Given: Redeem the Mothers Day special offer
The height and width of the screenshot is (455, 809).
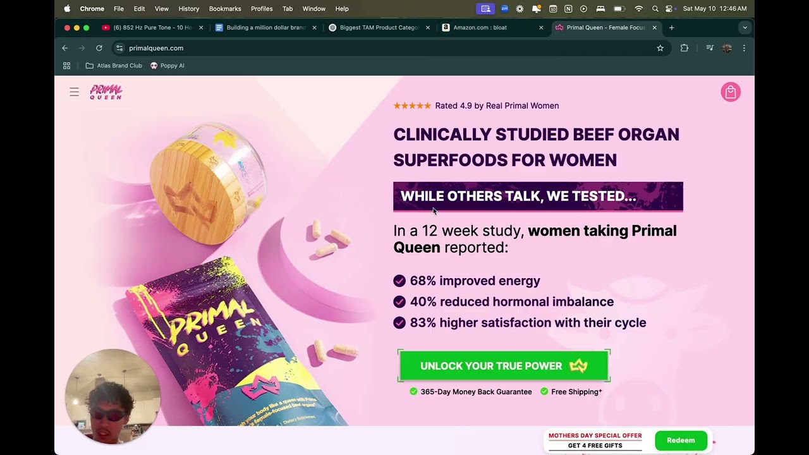Looking at the screenshot, I should [x=681, y=440].
